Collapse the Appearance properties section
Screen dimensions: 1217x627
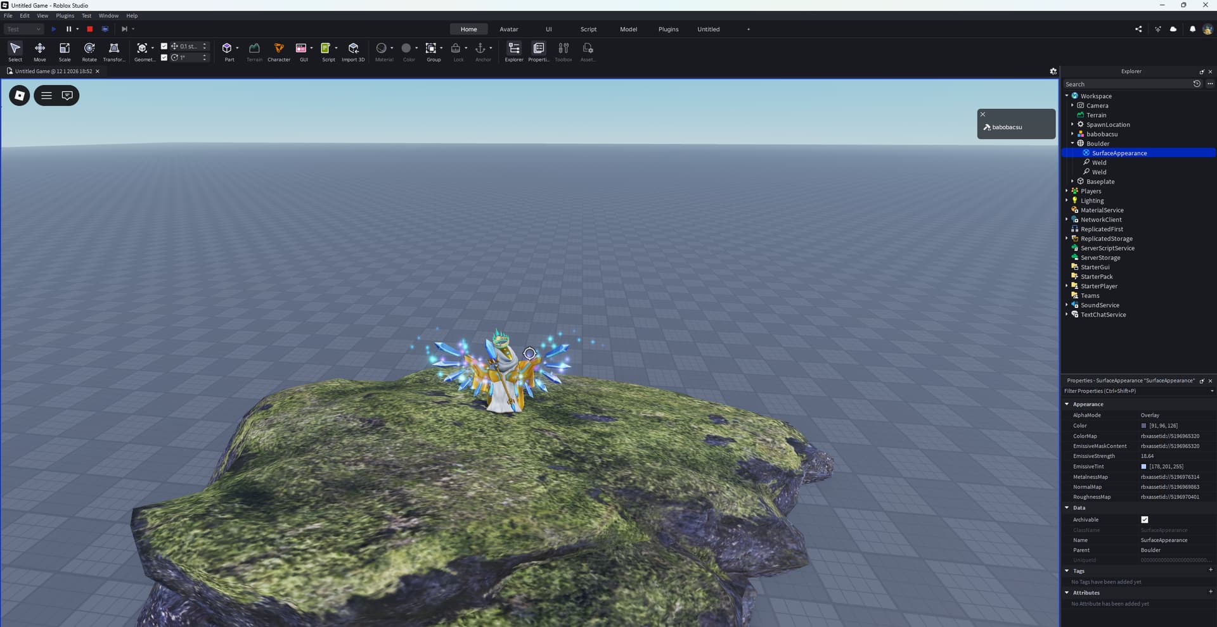1067,404
